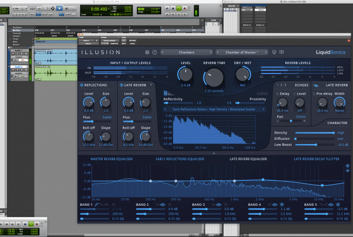Select Band 5 high-shelf filter shape icon

tap(326, 205)
